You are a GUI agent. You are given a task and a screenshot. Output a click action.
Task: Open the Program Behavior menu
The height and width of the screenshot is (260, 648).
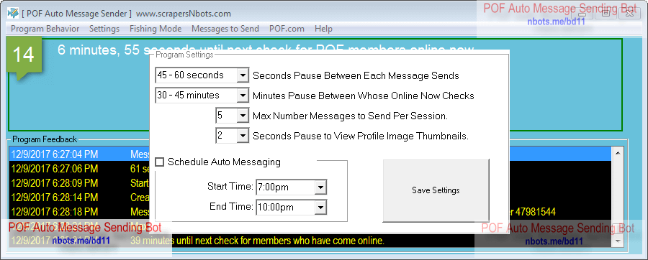pos(45,29)
